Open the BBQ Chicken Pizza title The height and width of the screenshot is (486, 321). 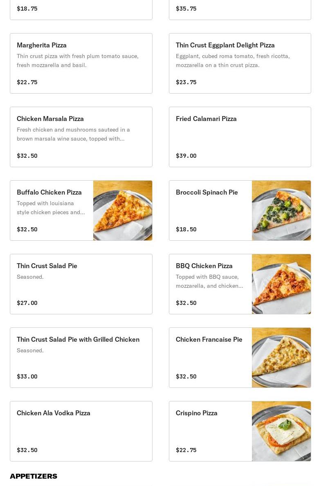pos(204,266)
